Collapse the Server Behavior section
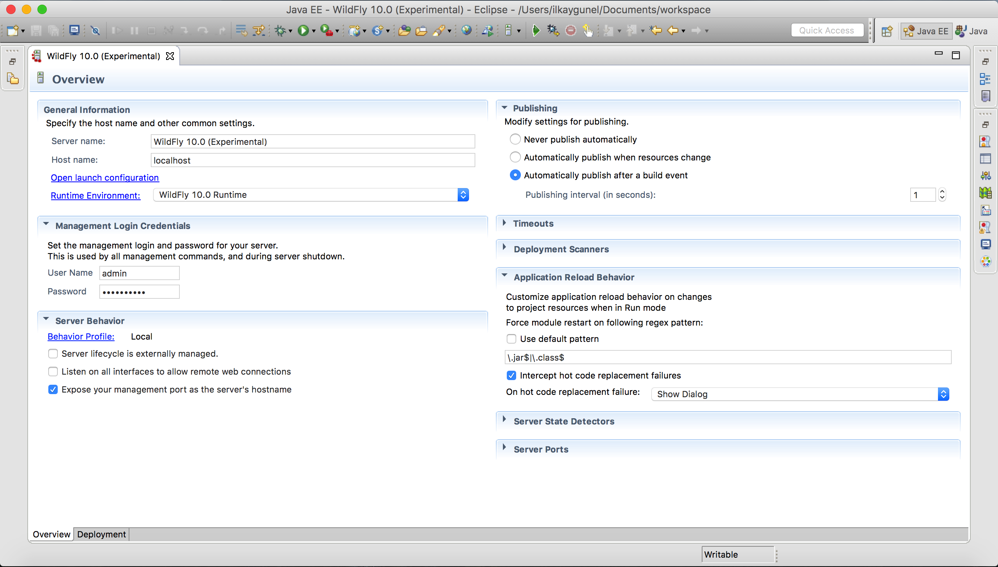The image size is (998, 567). coord(46,319)
